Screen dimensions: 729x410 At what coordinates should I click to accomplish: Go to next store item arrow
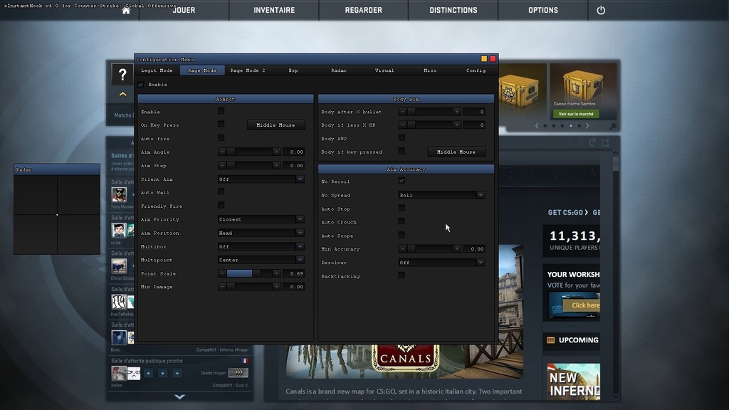pyautogui.click(x=587, y=125)
